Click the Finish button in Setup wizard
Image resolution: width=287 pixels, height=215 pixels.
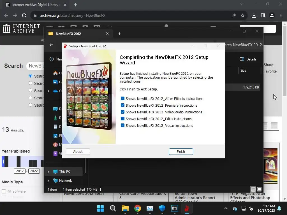[181, 151]
